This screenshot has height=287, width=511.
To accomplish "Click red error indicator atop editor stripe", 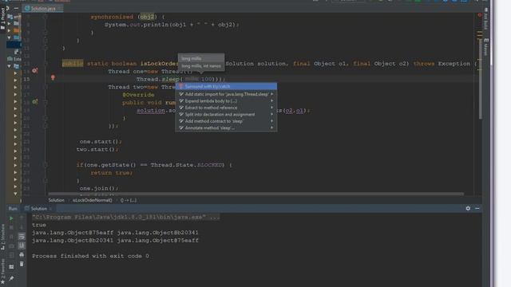I will (x=479, y=15).
